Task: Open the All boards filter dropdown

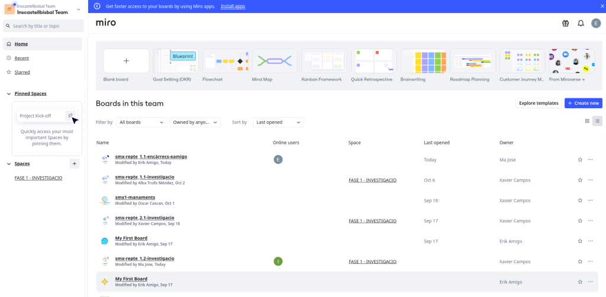Action: [x=141, y=122]
